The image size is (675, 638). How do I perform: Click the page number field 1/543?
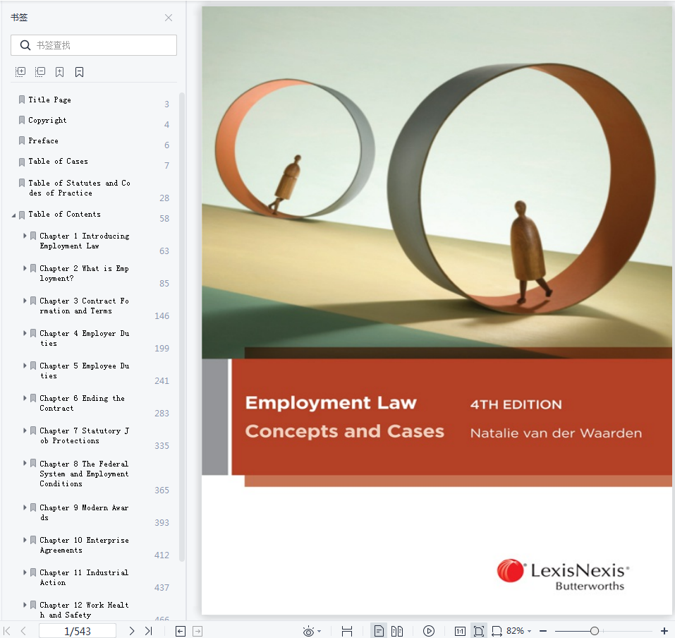point(78,631)
